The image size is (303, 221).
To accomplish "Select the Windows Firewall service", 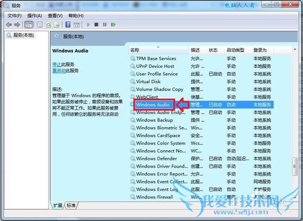I will pos(201,197).
